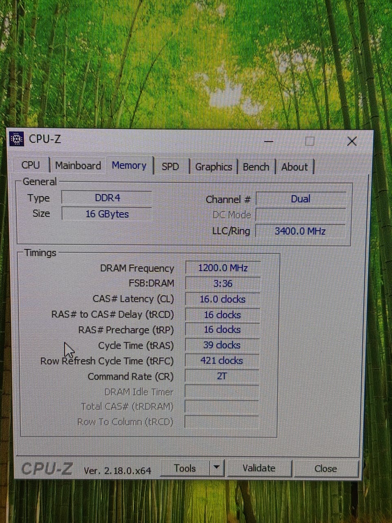The height and width of the screenshot is (523, 392).
Task: Click the 3:36 FSB:DRAM value
Action: click(223, 284)
